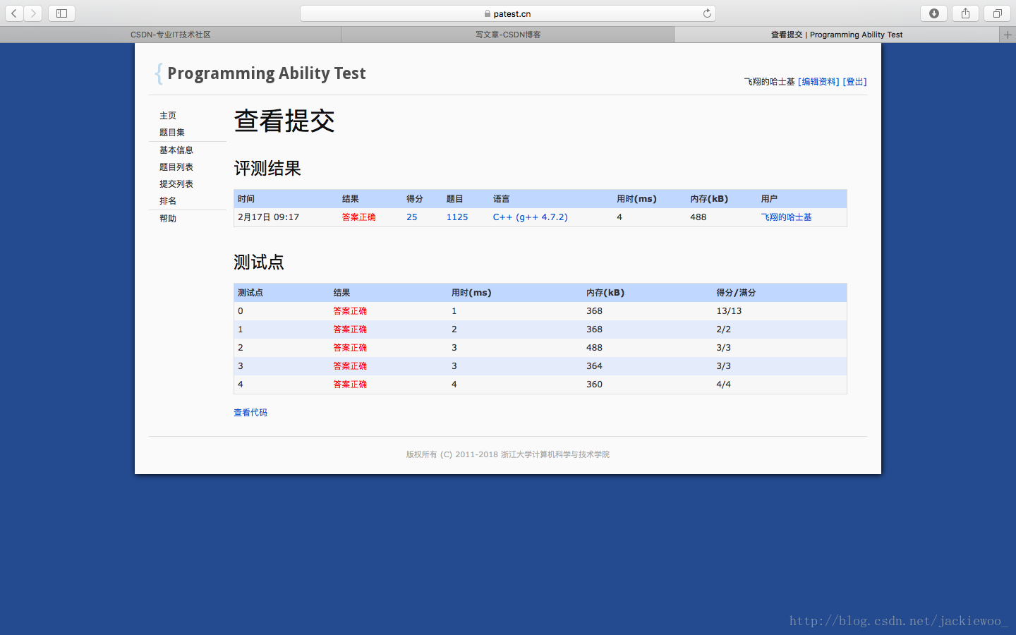Open 排名 in sidebar menu
Screen dimensions: 1016x635
pos(168,201)
